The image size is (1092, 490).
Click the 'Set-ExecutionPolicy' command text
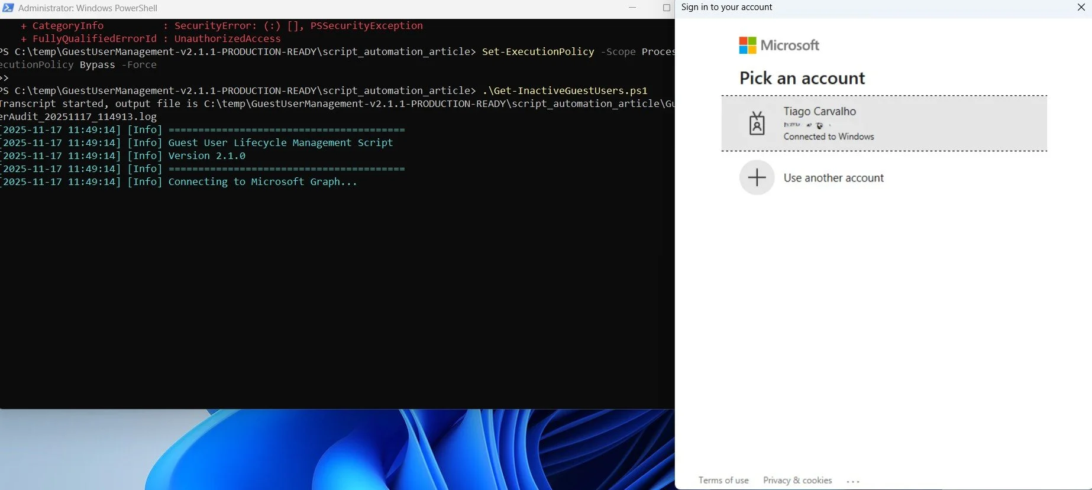538,51
